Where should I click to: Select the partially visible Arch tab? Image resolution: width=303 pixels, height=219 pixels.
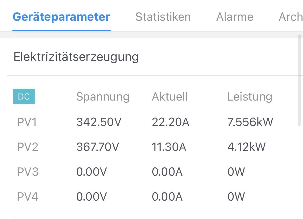tap(291, 17)
